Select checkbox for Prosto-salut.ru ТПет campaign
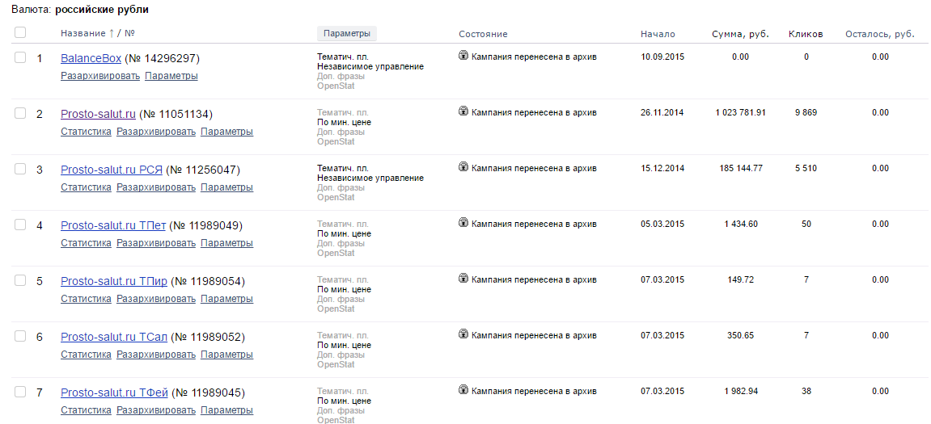931x424 pixels. [20, 225]
